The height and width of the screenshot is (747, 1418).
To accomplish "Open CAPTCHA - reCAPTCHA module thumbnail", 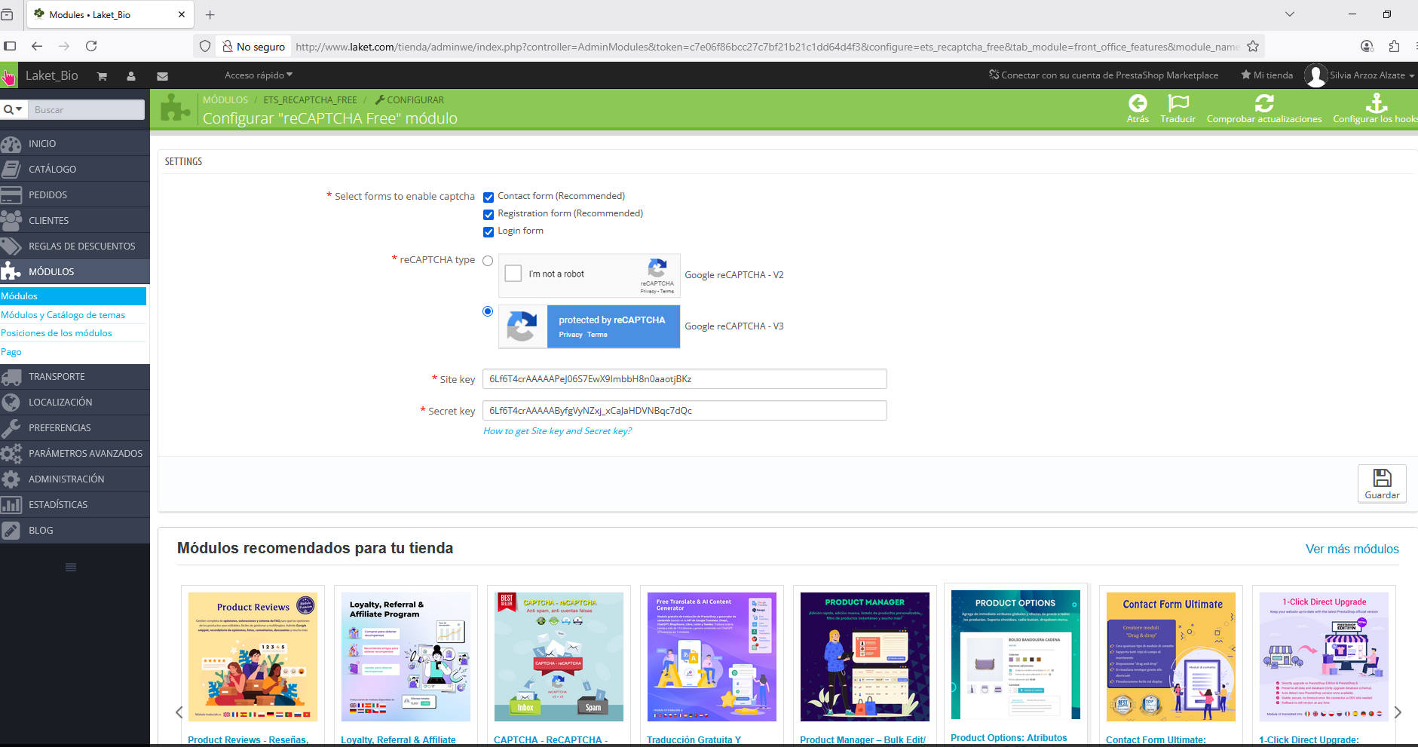I will tap(559, 657).
